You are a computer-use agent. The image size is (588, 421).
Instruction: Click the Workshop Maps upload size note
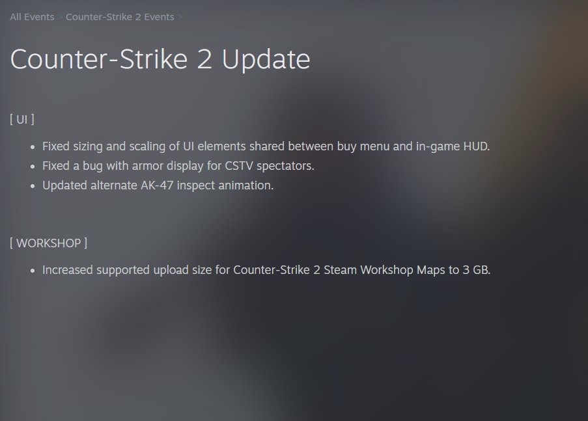tap(266, 270)
